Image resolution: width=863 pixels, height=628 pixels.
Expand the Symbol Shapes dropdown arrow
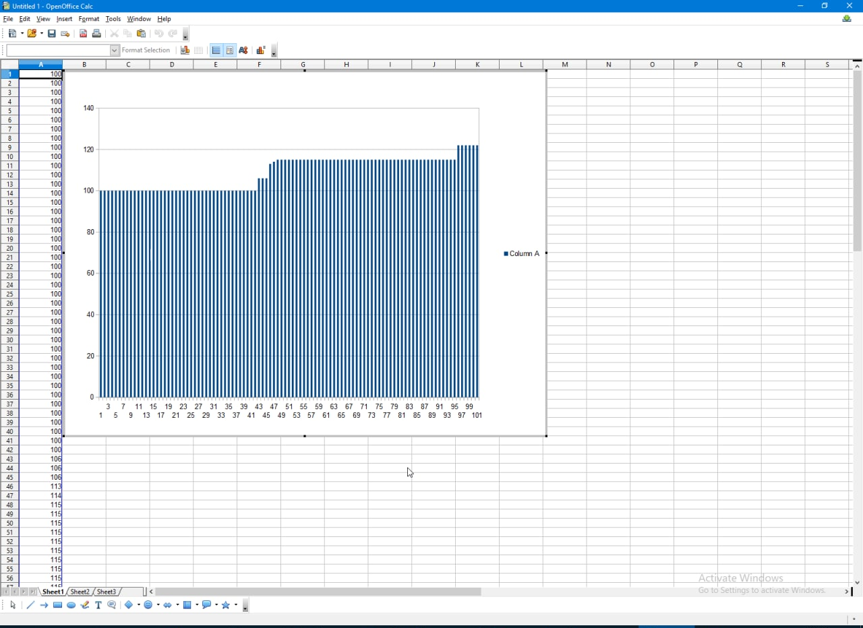tap(157, 605)
